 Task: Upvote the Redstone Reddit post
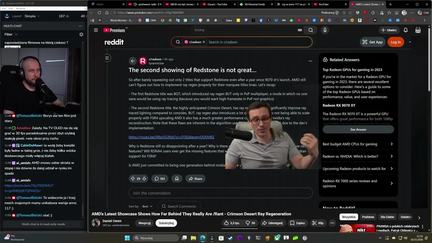(133, 179)
